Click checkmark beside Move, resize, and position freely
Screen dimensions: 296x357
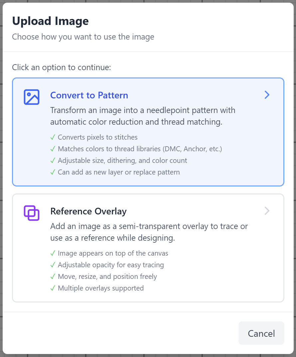pos(53,277)
